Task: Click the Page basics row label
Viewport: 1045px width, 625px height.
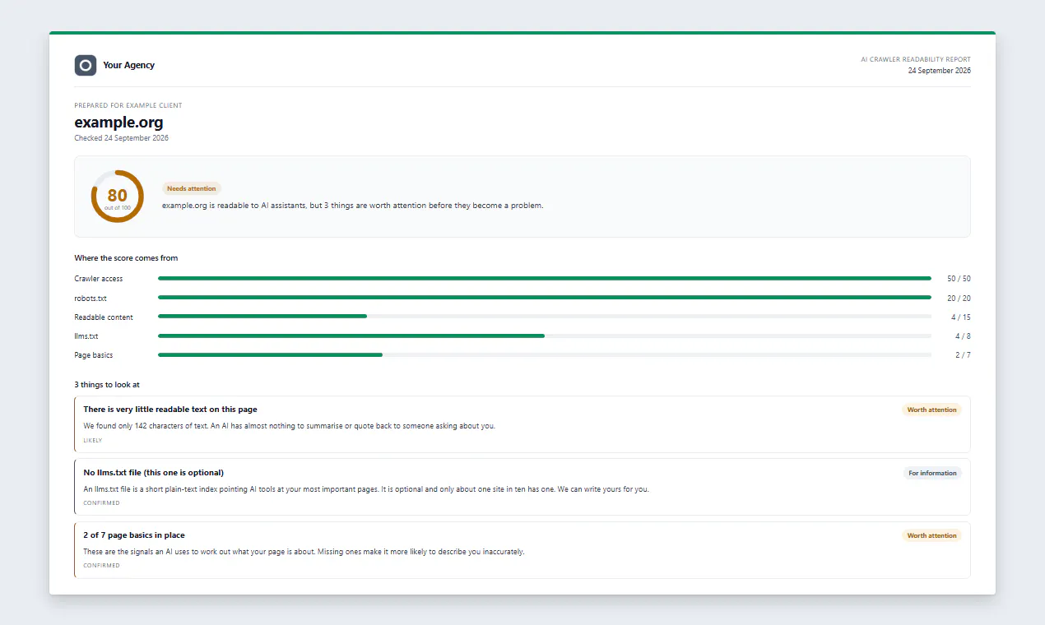Action: [x=94, y=355]
